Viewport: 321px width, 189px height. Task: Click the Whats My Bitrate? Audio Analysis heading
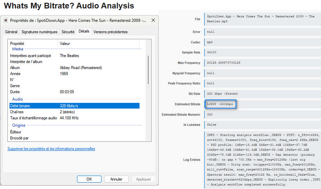tap(69, 5)
